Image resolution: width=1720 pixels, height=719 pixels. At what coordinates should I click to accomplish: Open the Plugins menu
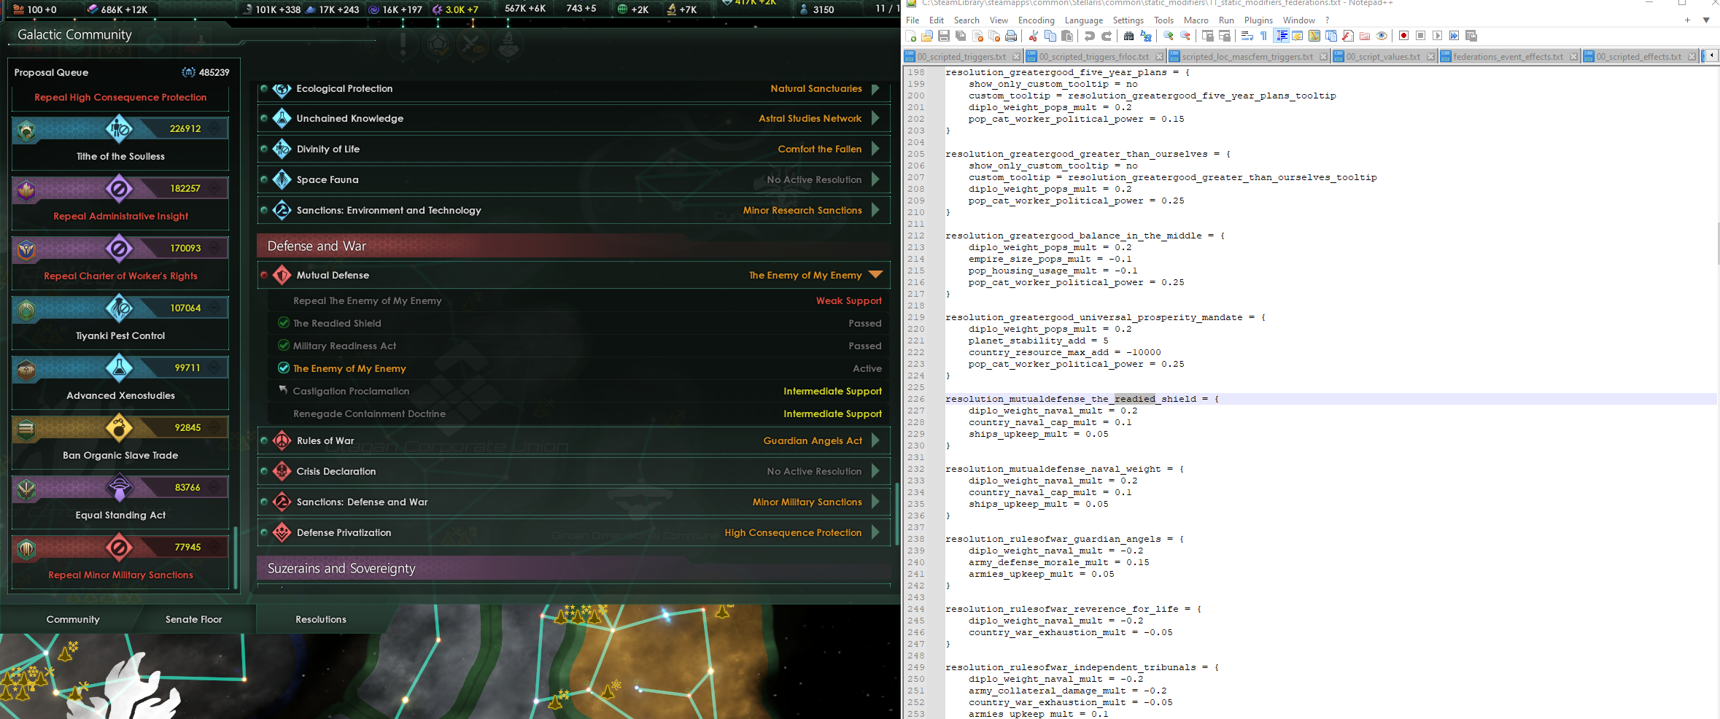1258,20
